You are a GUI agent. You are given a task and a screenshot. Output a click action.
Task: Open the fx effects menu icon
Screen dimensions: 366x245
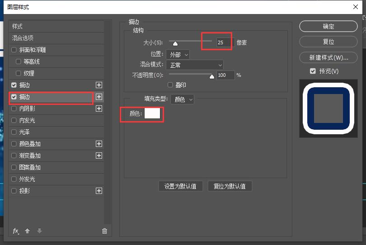16,231
